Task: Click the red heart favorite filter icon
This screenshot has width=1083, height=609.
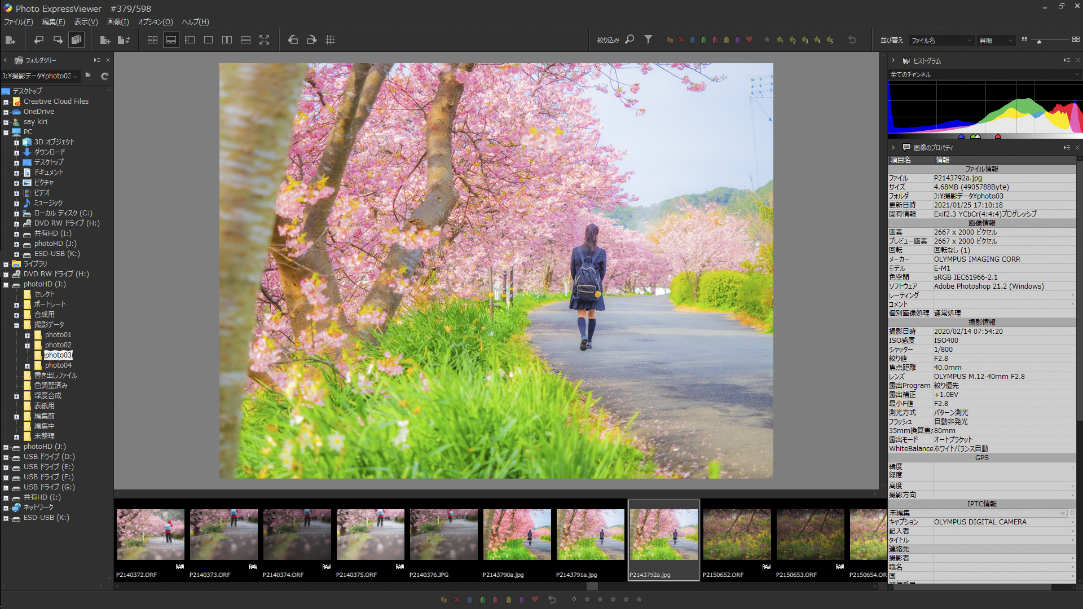Action: [749, 40]
